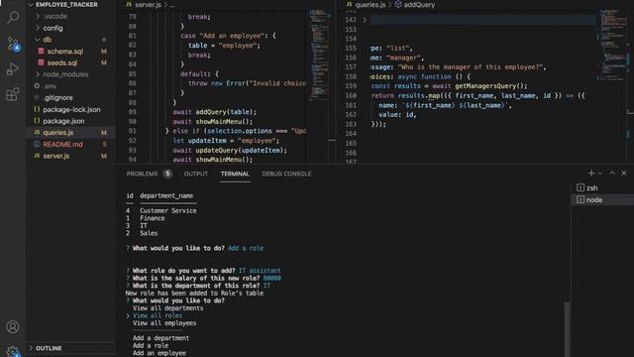Open package.json file
The height and width of the screenshot is (357, 634).
click(63, 121)
